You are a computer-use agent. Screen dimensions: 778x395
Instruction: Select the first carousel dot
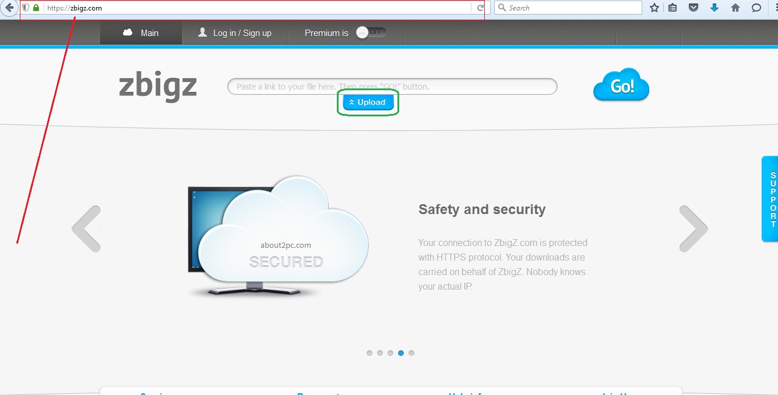click(369, 353)
